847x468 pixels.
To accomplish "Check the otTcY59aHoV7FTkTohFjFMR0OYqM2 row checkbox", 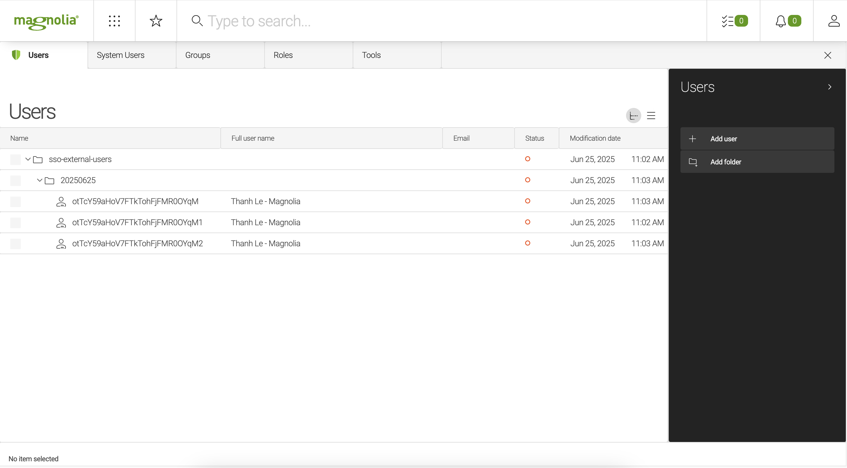I will 15,244.
